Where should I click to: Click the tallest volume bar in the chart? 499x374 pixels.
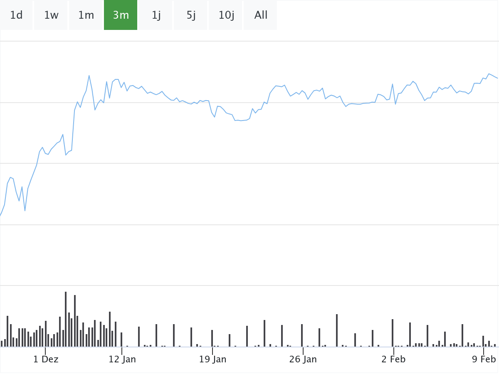66,319
